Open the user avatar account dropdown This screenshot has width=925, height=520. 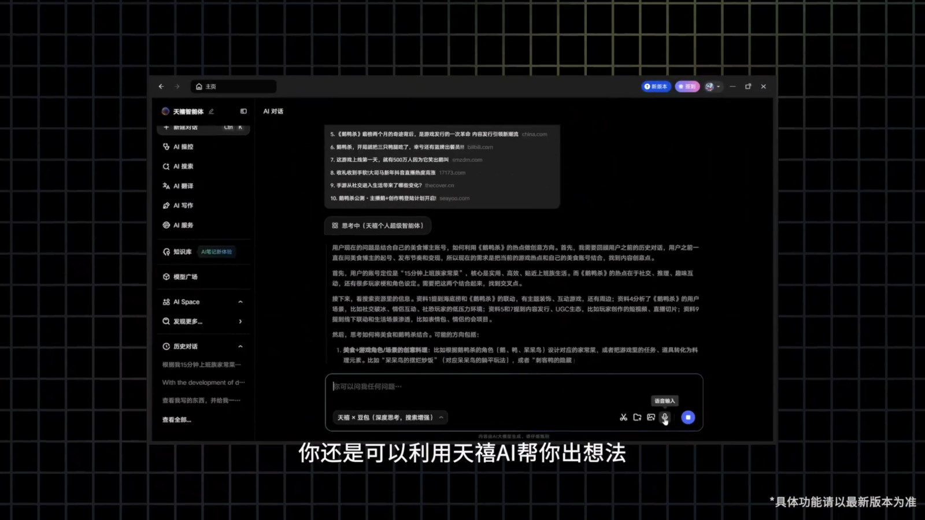[712, 87]
